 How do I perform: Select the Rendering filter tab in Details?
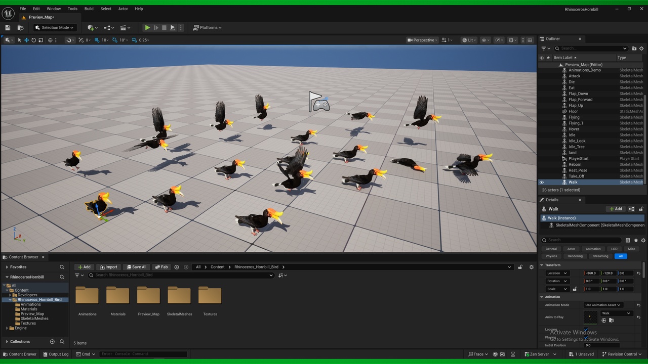click(x=575, y=256)
